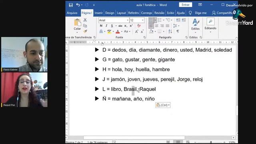Toggle bold (N) formatting
This screenshot has height=144, width=256.
point(101,26)
